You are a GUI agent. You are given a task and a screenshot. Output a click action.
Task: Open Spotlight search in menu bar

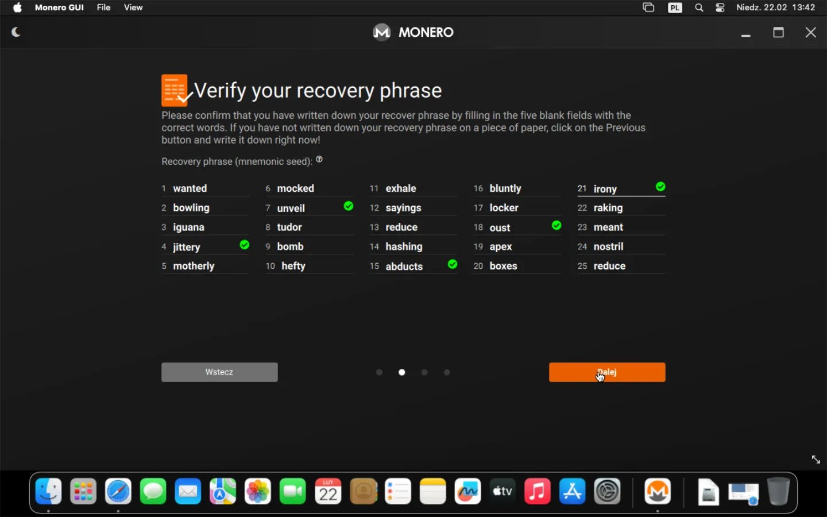699,7
